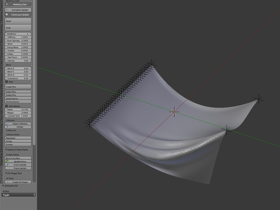Click the Animation Update play icon
This screenshot has width=280, height=210.
tap(7, 10)
